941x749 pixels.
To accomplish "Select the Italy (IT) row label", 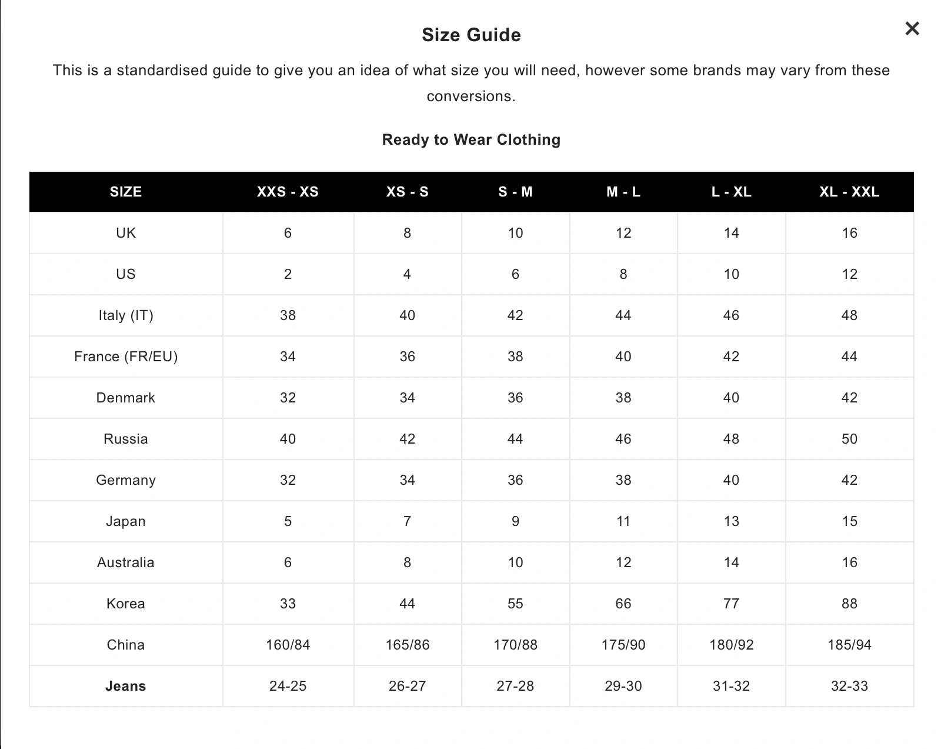I will coord(126,315).
